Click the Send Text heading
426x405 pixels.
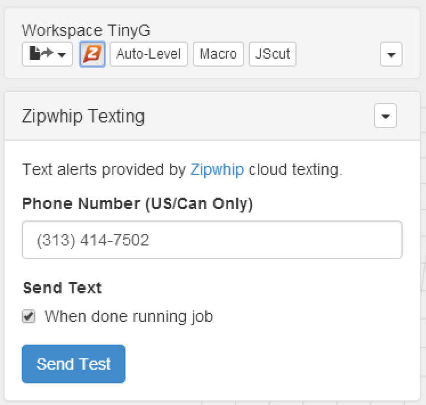(62, 288)
